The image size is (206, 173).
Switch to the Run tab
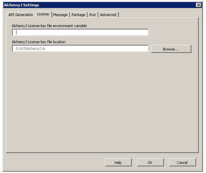[x=93, y=15]
